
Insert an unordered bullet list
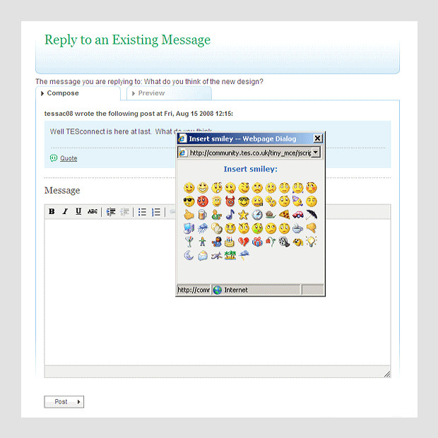[x=142, y=212]
